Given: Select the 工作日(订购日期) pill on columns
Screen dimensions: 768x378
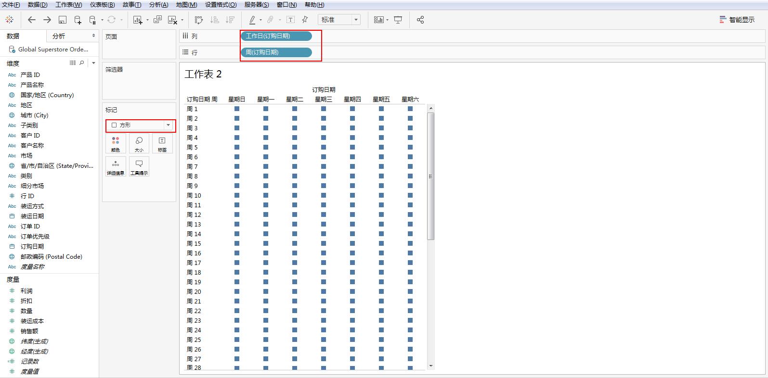Looking at the screenshot, I should point(276,36).
